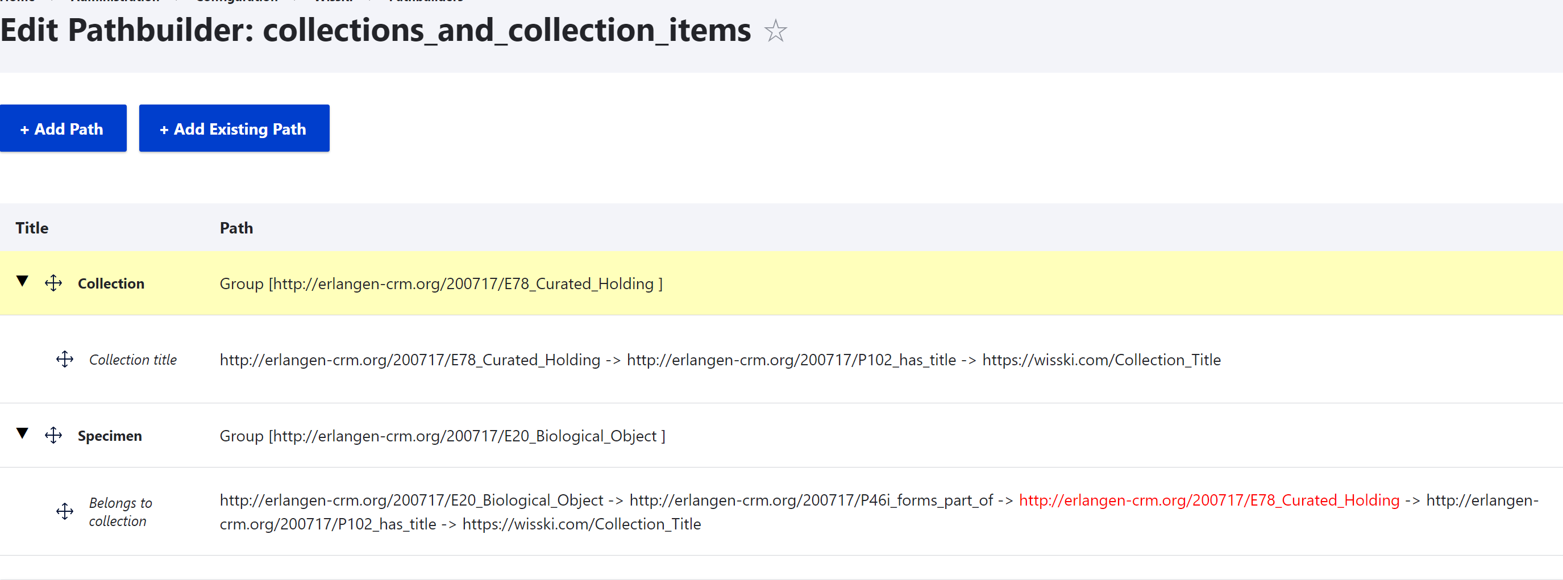
Task: Click the drag handle beside Belongs to collection
Action: [65, 511]
